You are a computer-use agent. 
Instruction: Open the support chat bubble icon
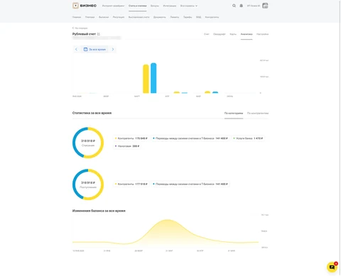332,267
